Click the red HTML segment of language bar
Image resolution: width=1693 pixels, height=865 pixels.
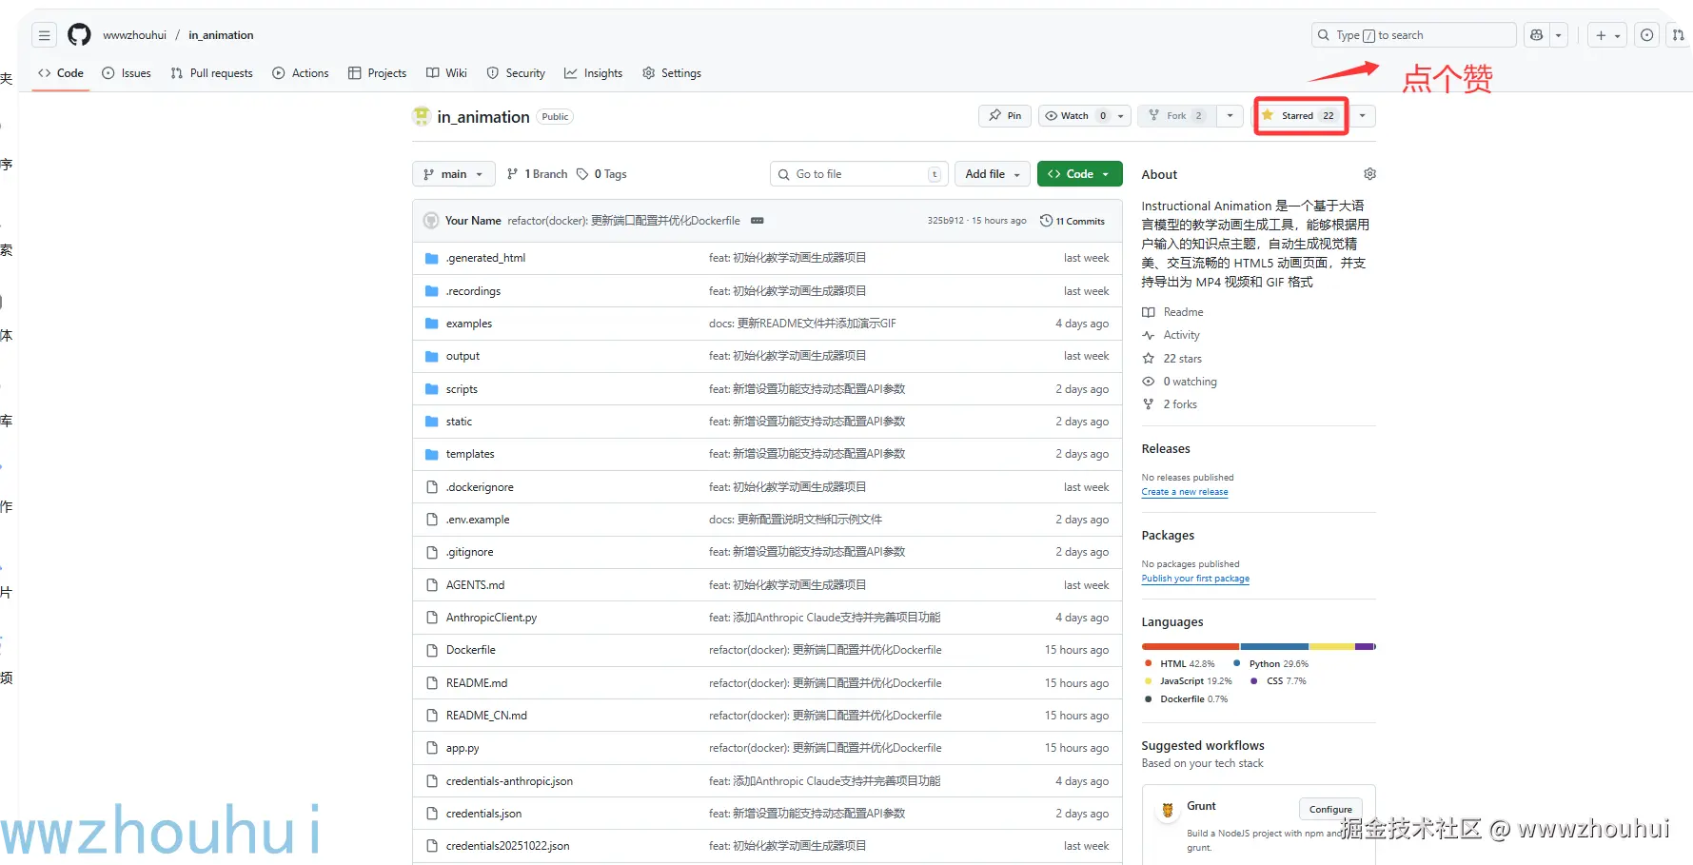1191,647
